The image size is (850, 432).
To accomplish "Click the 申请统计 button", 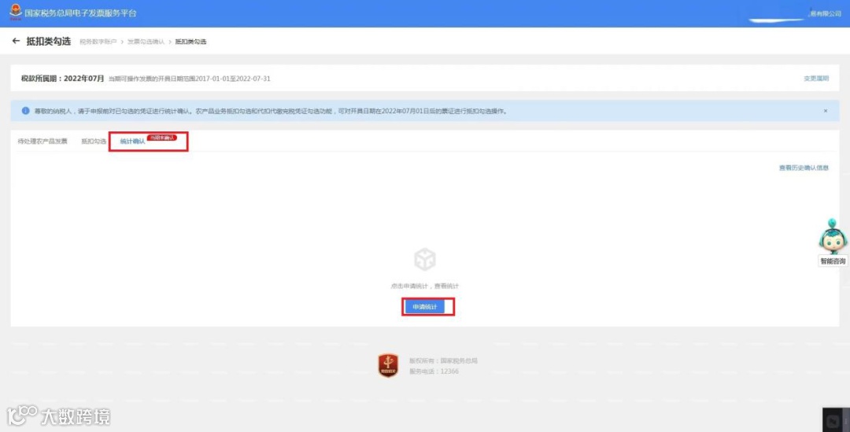I will click(425, 307).
